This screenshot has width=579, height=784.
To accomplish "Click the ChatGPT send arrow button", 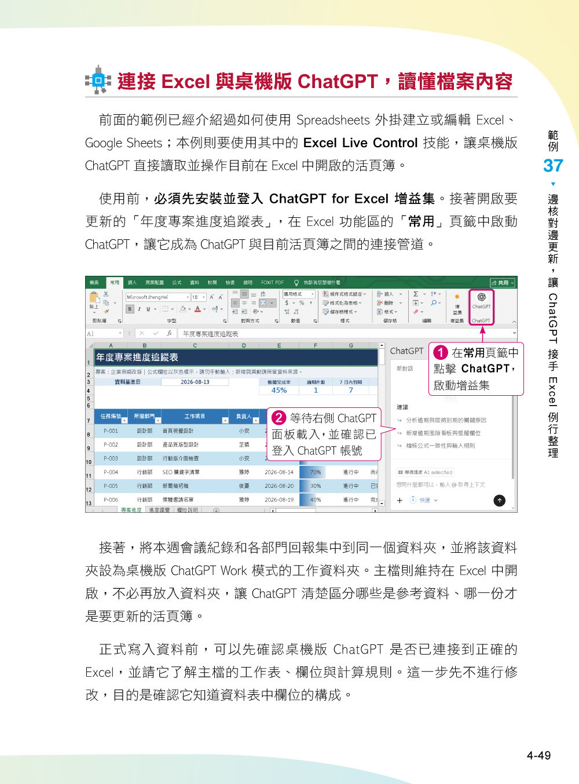I will click(x=499, y=501).
